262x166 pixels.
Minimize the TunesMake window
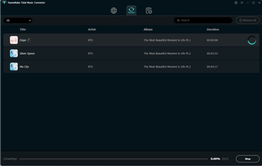coord(248,3)
